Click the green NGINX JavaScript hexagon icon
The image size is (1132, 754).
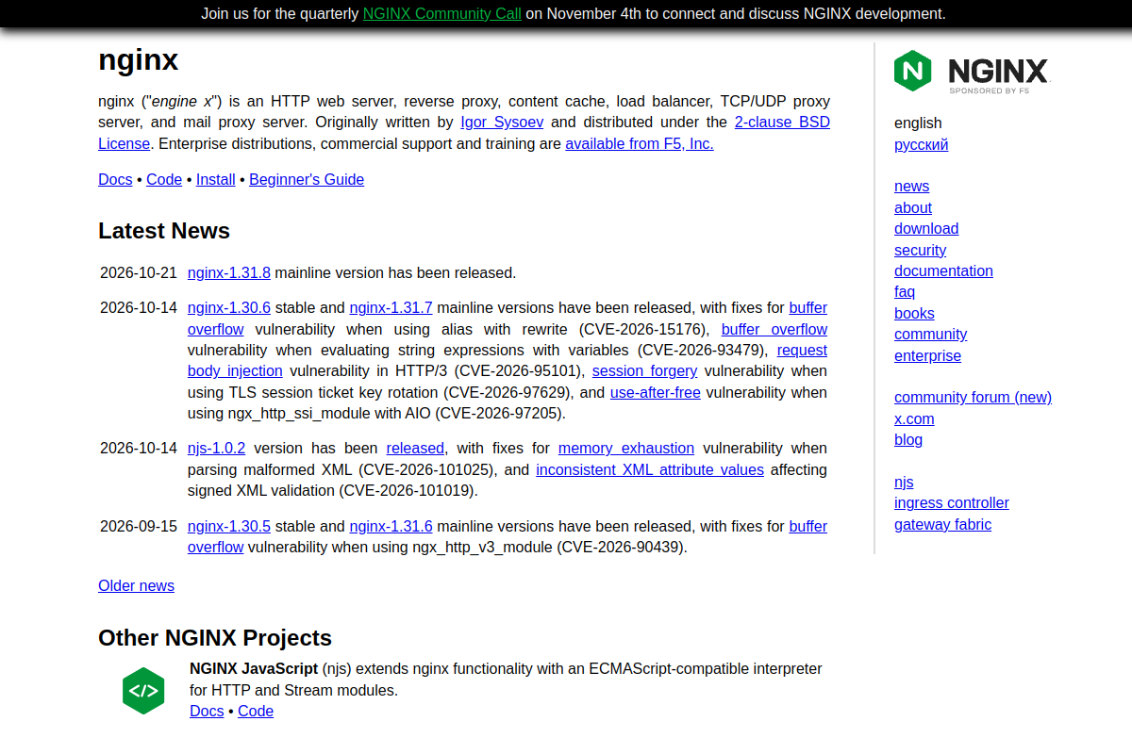pyautogui.click(x=143, y=691)
